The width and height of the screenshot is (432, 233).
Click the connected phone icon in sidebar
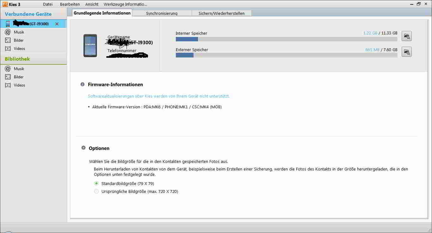(x=8, y=24)
